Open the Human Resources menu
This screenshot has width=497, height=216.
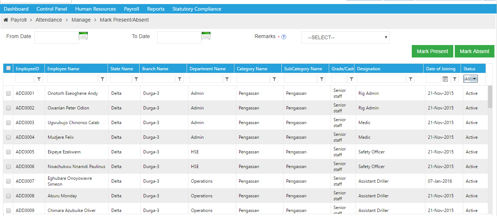tap(96, 9)
